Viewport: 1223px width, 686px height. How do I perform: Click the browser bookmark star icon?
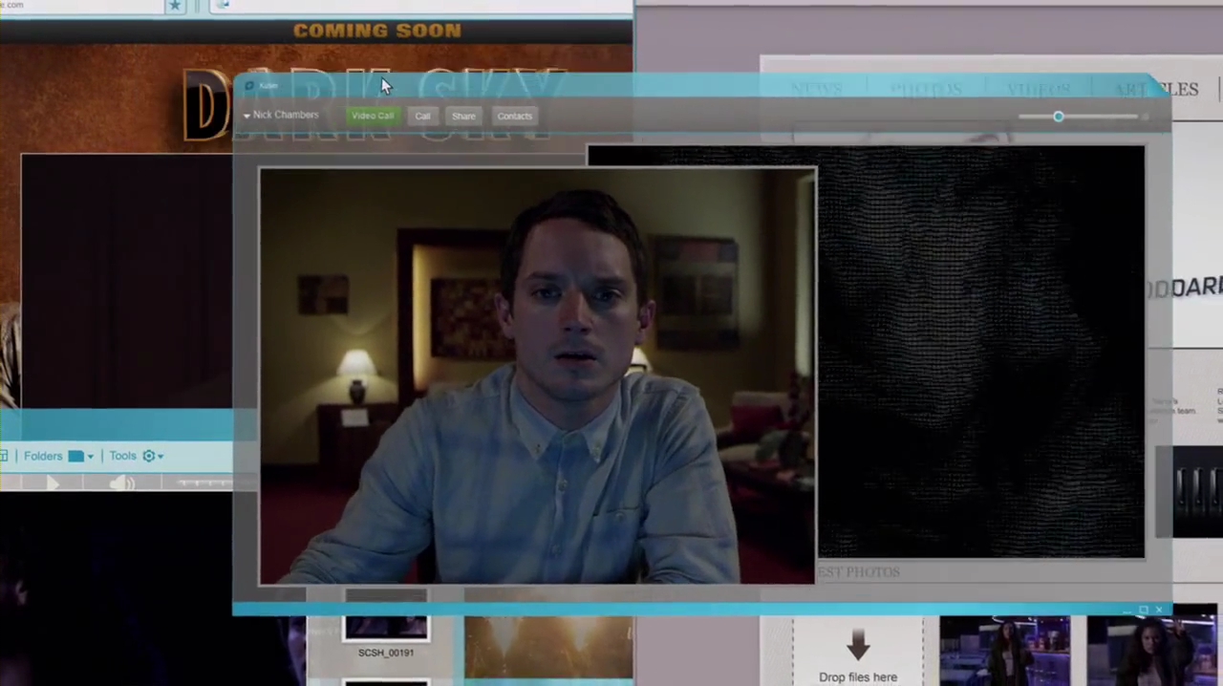pos(175,6)
